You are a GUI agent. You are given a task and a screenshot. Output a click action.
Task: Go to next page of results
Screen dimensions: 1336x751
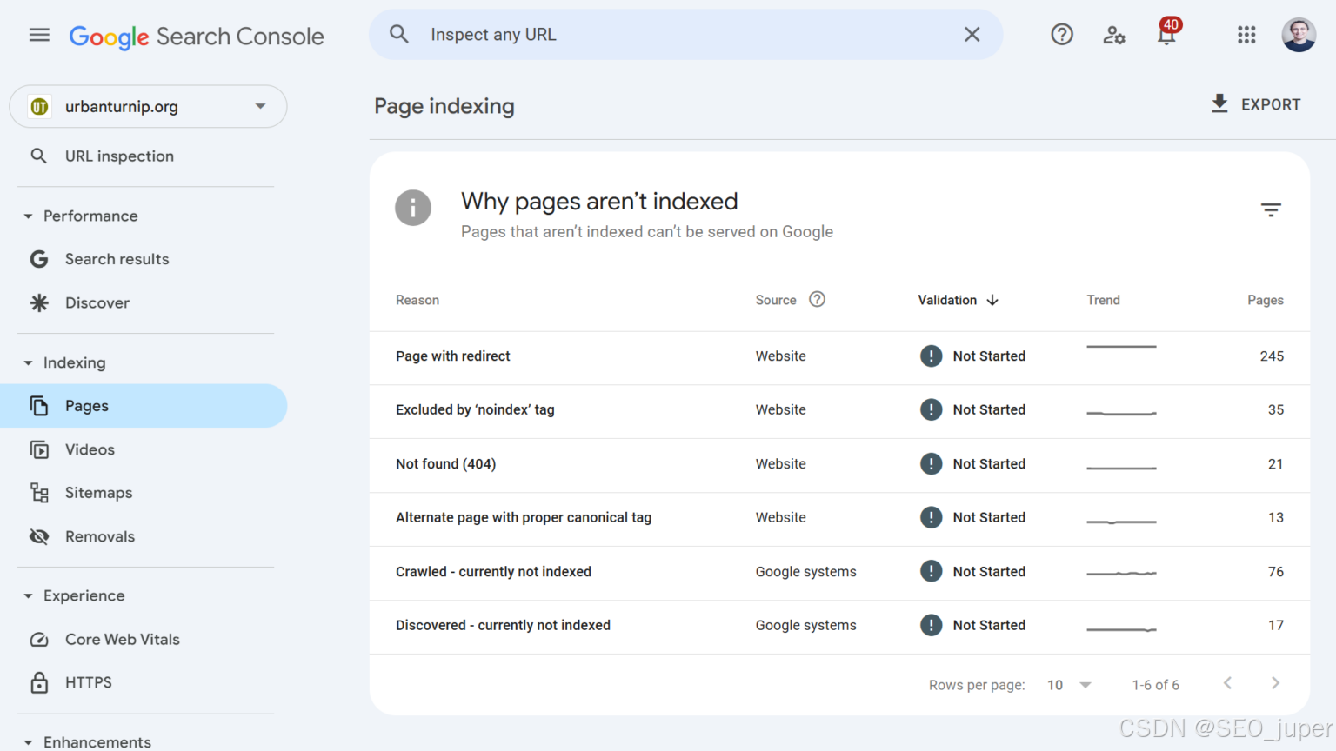(1275, 683)
